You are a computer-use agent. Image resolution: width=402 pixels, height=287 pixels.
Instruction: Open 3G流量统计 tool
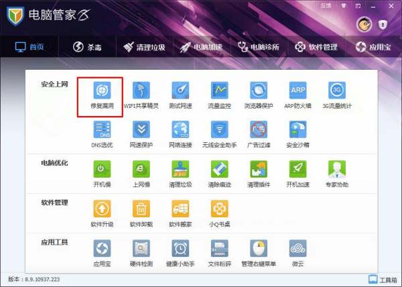337,95
